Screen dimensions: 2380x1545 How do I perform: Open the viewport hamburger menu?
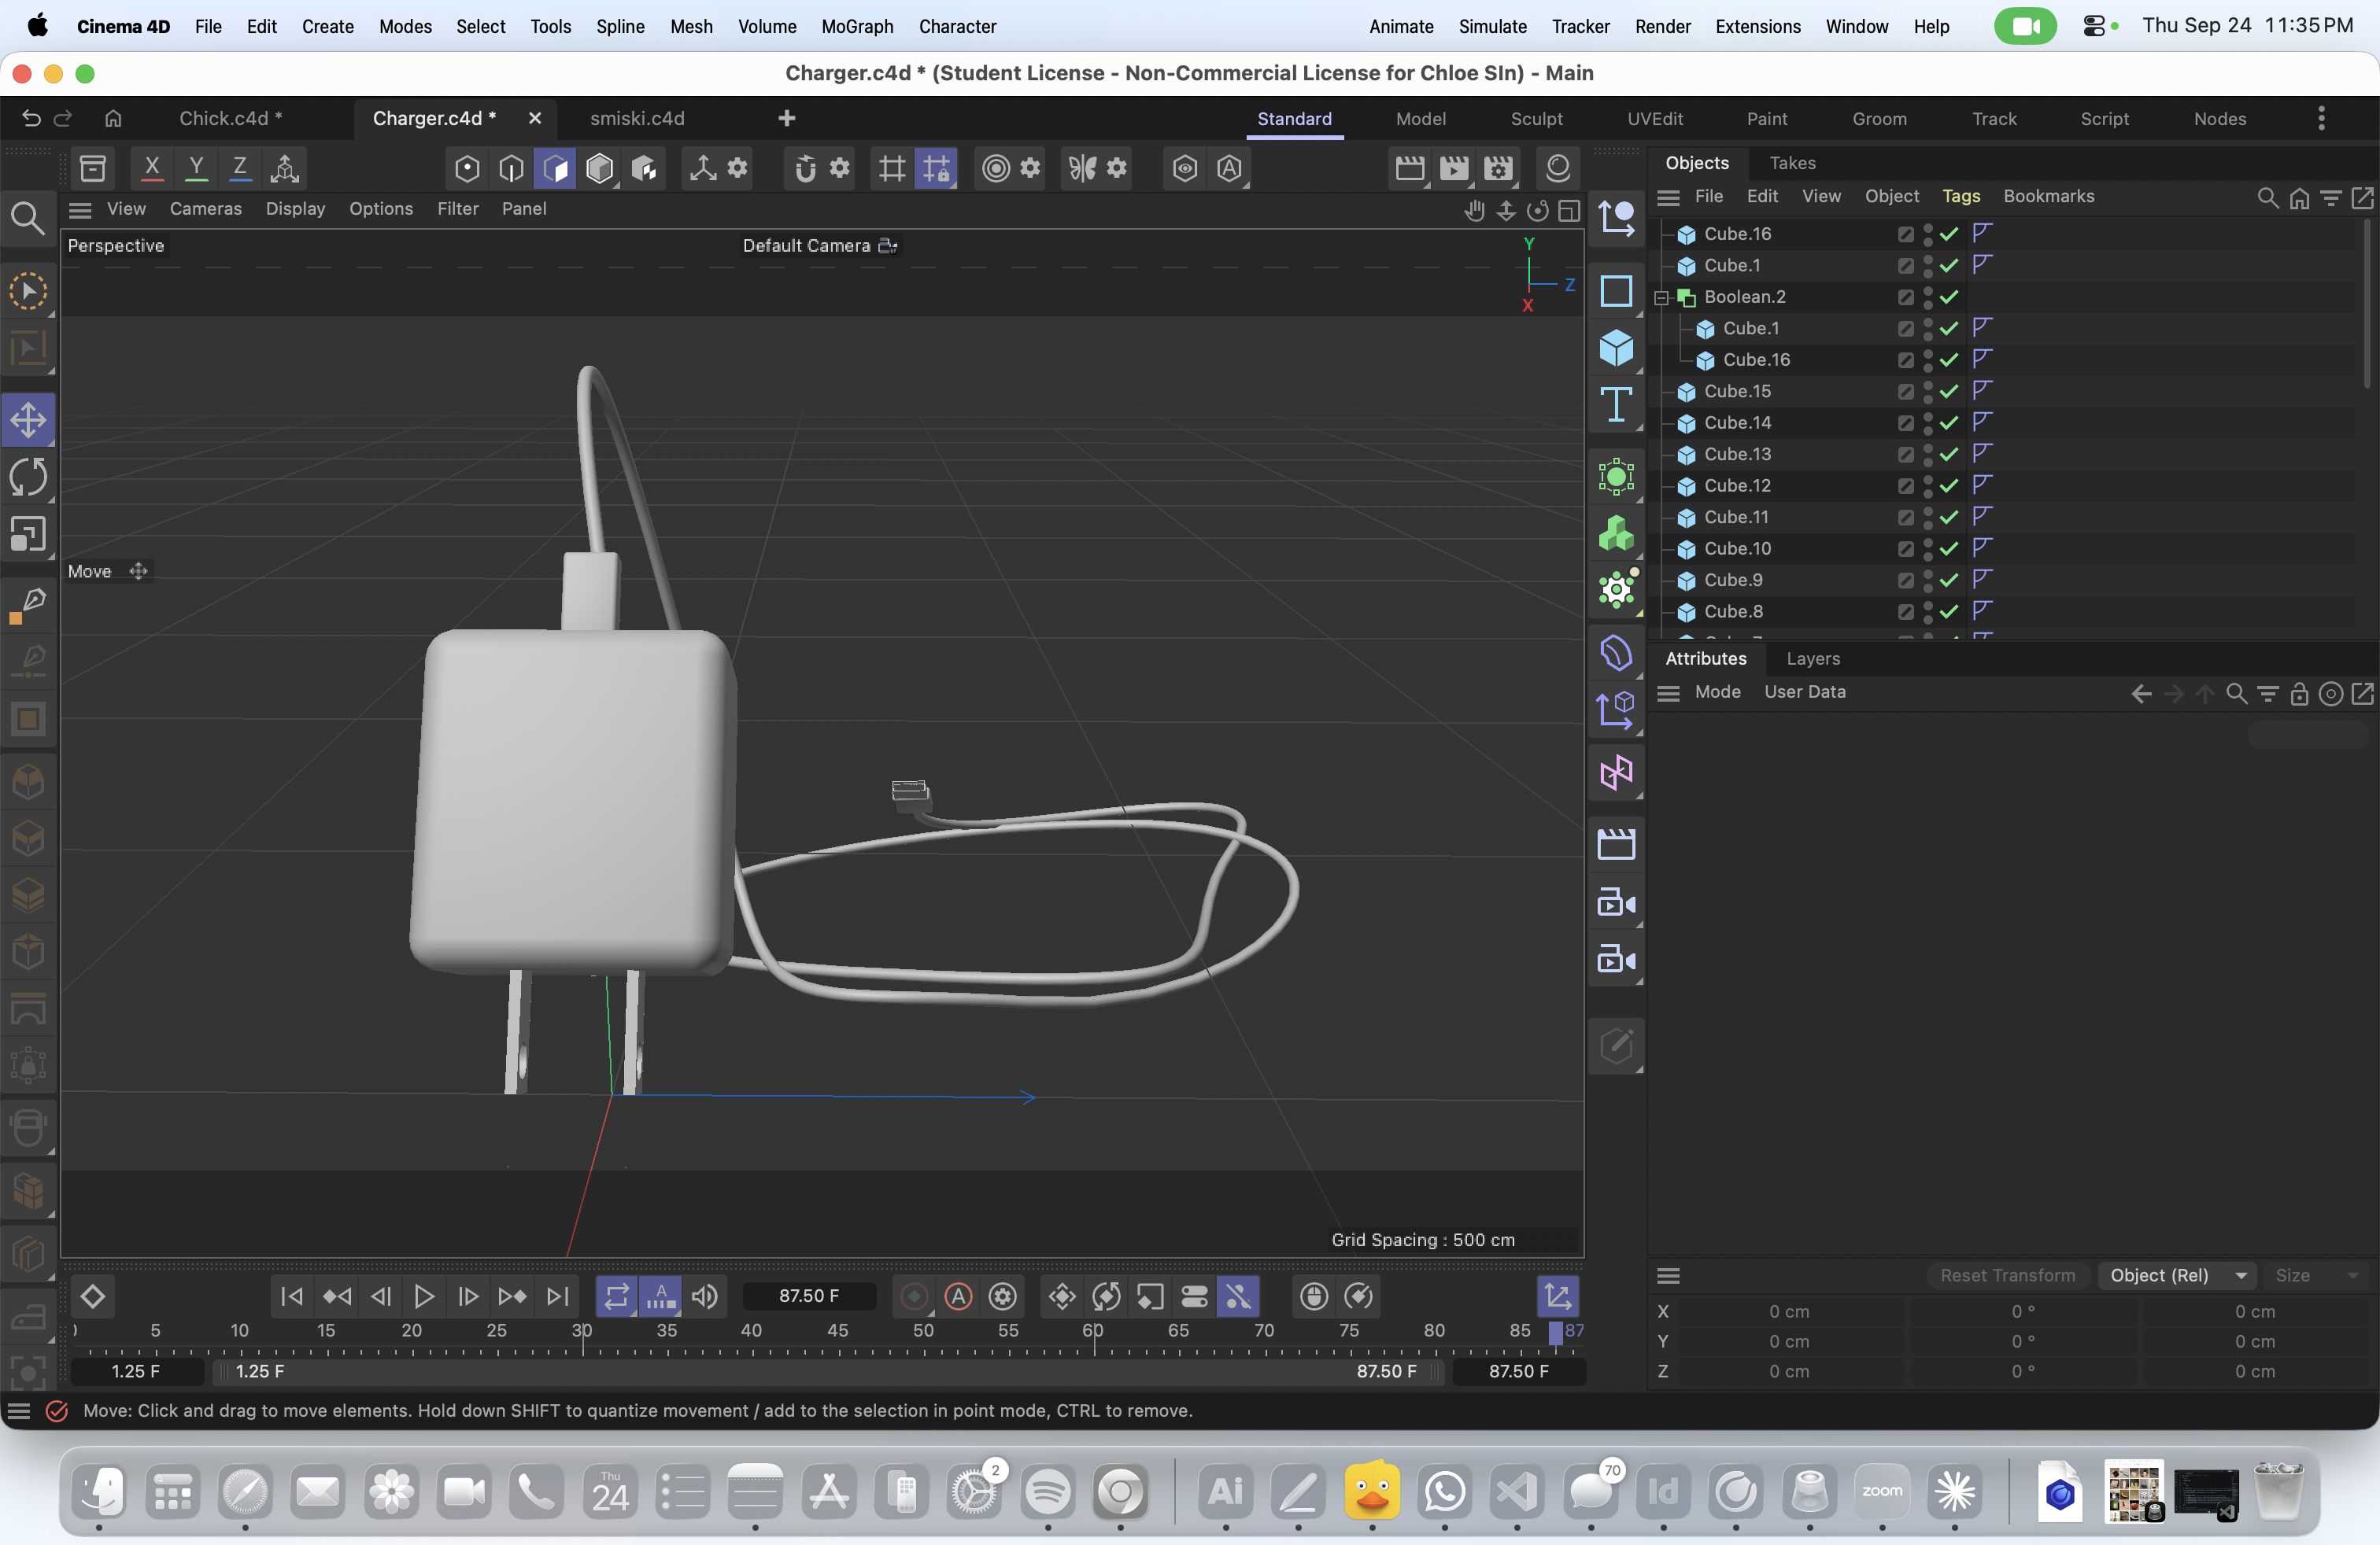(x=80, y=209)
